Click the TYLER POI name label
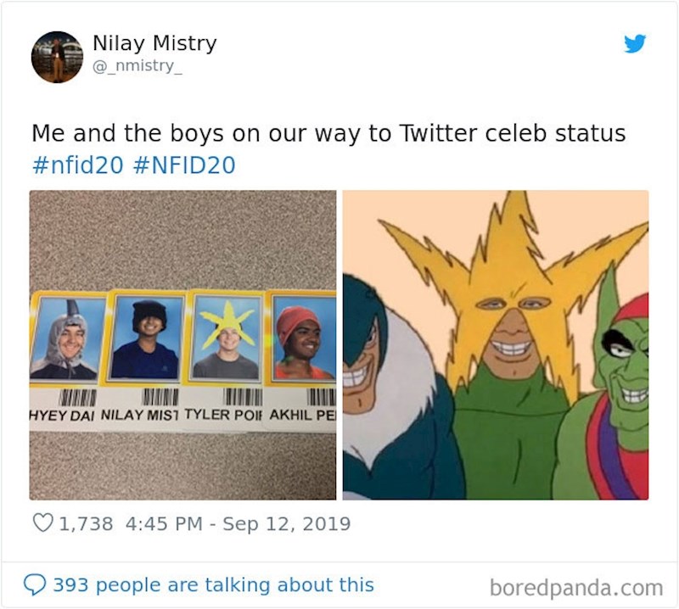The image size is (679, 609). [224, 416]
